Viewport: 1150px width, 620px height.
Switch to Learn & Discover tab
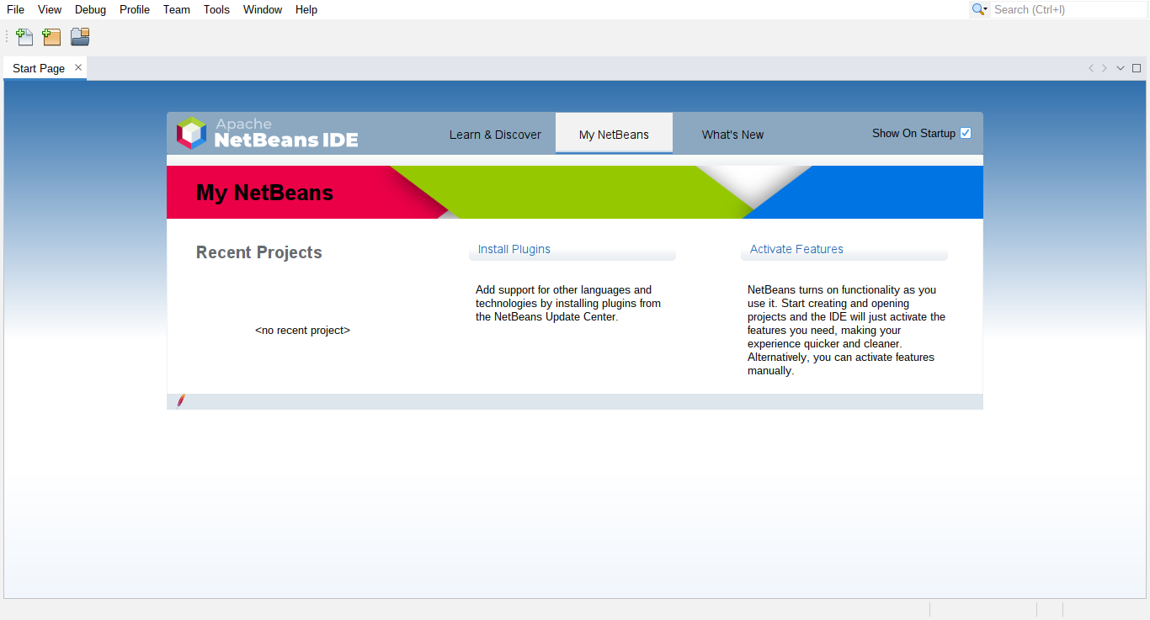point(495,135)
